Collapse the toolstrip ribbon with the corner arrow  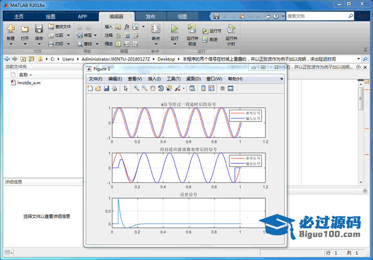point(365,49)
